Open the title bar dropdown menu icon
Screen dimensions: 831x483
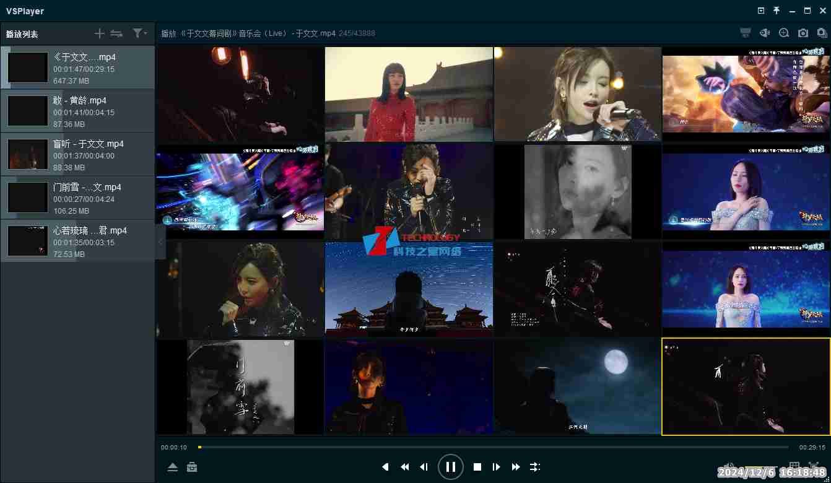click(x=761, y=11)
